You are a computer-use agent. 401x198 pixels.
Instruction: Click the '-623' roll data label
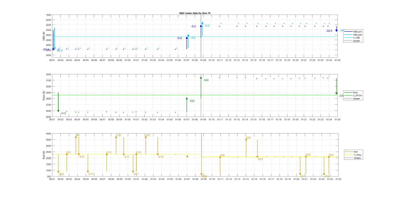(x=260, y=159)
